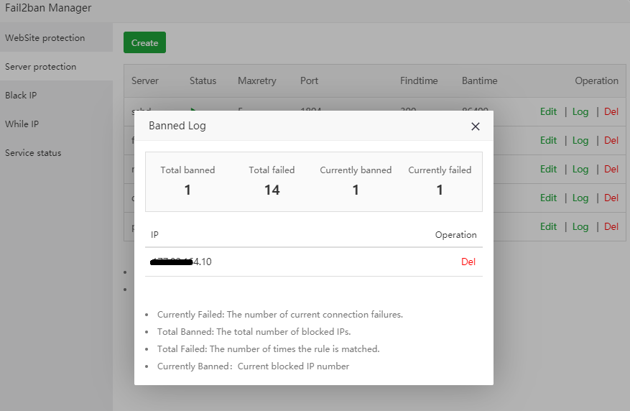Screen dimensions: 630x411
Task: Open the WebSite protection tab
Action: coord(45,38)
